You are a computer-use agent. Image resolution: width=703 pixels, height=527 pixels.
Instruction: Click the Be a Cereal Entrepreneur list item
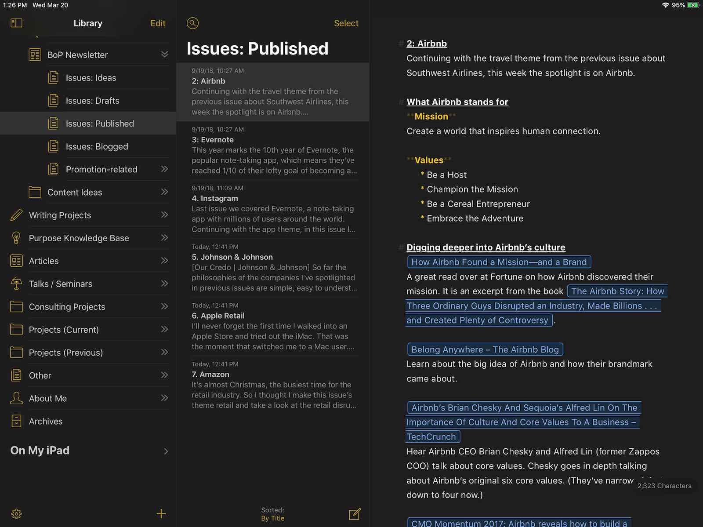tap(478, 204)
